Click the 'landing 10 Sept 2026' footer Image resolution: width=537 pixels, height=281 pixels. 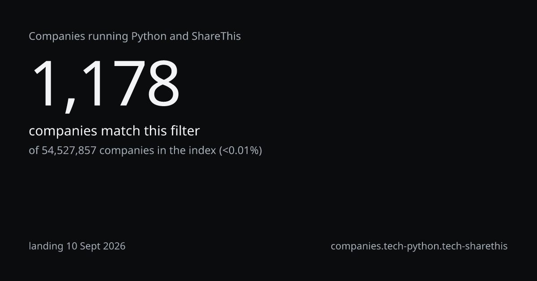point(77,246)
